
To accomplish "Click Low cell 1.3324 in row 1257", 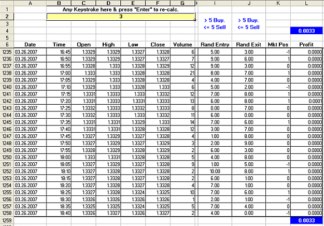I will pyautogui.click(x=133, y=206).
